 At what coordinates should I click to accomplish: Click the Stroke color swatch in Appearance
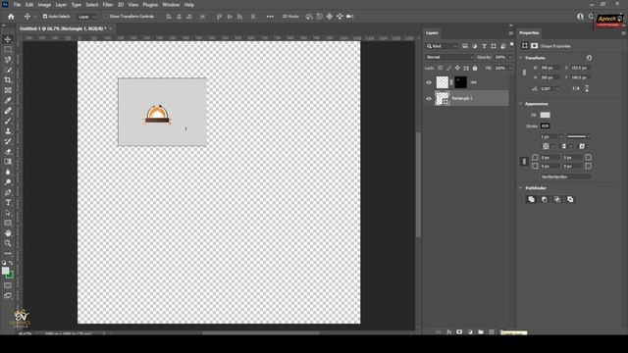[546, 126]
